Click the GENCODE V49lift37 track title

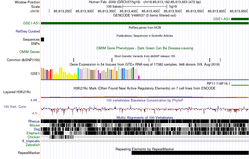pyautogui.click(x=145, y=15)
